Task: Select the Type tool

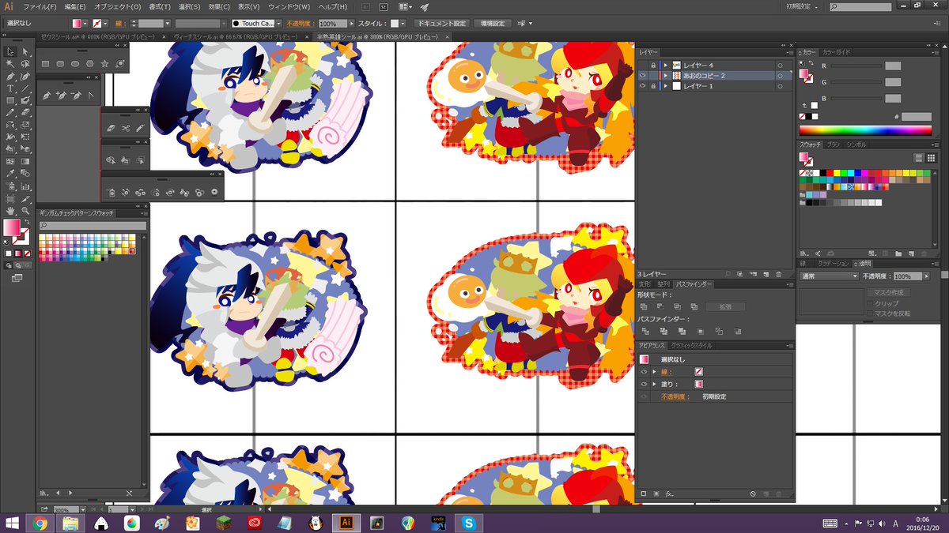Action: click(x=10, y=88)
